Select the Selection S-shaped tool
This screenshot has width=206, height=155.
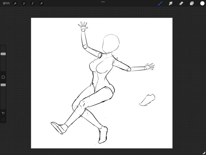pyautogui.click(x=33, y=3)
